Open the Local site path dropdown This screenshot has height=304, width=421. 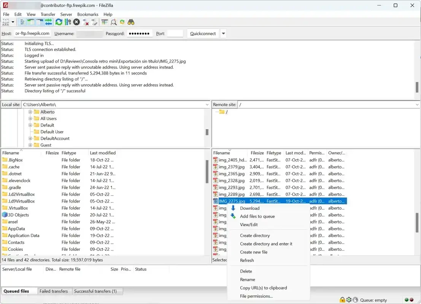(207, 104)
